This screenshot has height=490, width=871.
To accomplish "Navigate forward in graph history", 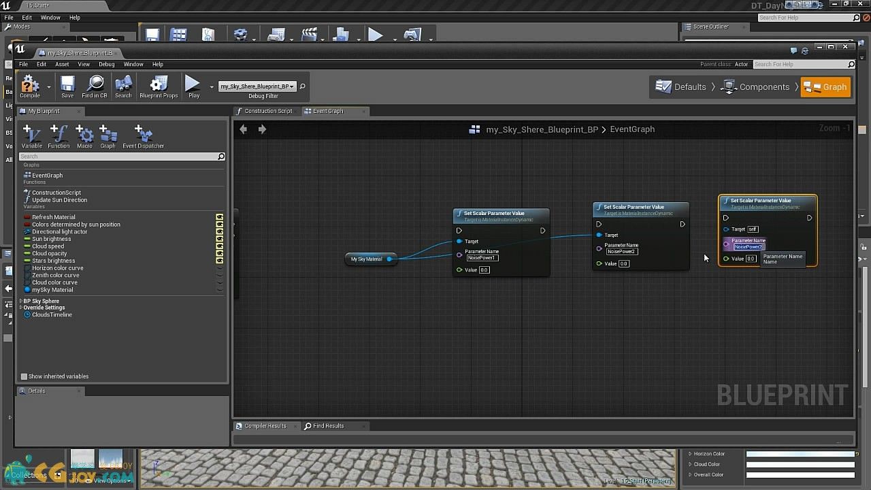I will [x=262, y=129].
